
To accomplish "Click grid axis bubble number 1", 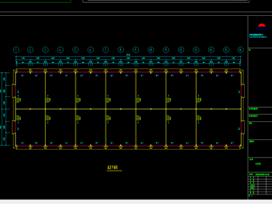I will 16,50.
